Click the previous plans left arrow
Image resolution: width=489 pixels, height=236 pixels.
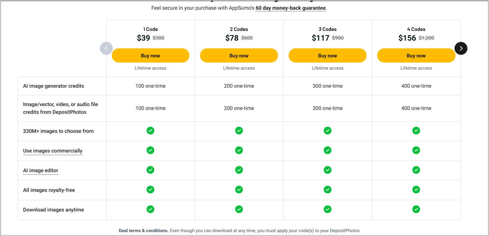click(x=106, y=48)
